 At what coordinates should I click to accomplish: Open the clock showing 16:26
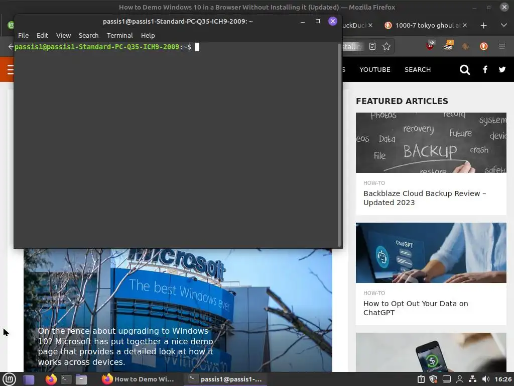click(503, 379)
